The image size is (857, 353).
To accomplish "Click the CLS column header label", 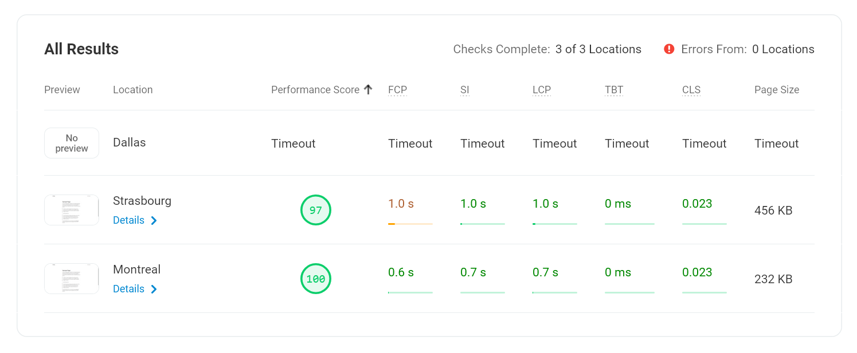I will [x=691, y=89].
